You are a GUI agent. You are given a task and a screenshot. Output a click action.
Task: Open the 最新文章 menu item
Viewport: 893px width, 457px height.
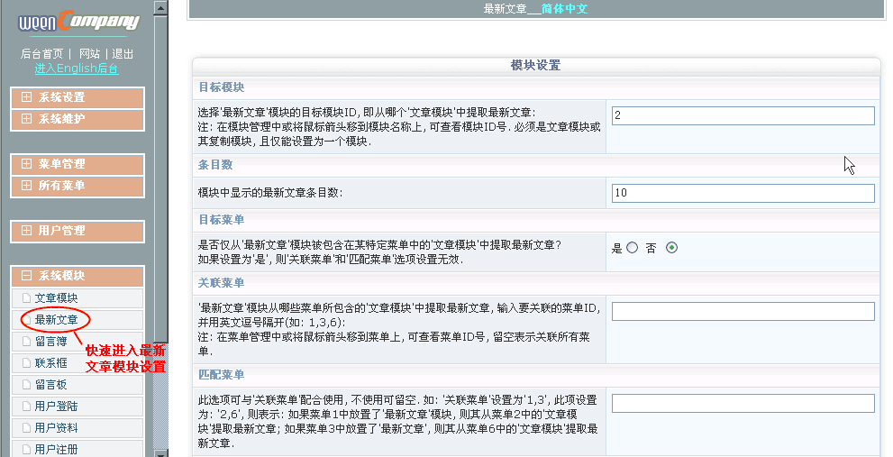77,320
